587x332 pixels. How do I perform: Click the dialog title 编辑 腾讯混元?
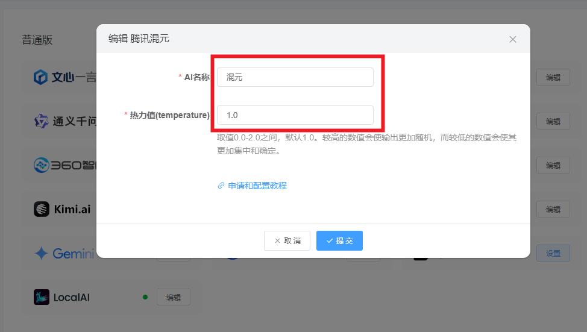[x=139, y=39]
